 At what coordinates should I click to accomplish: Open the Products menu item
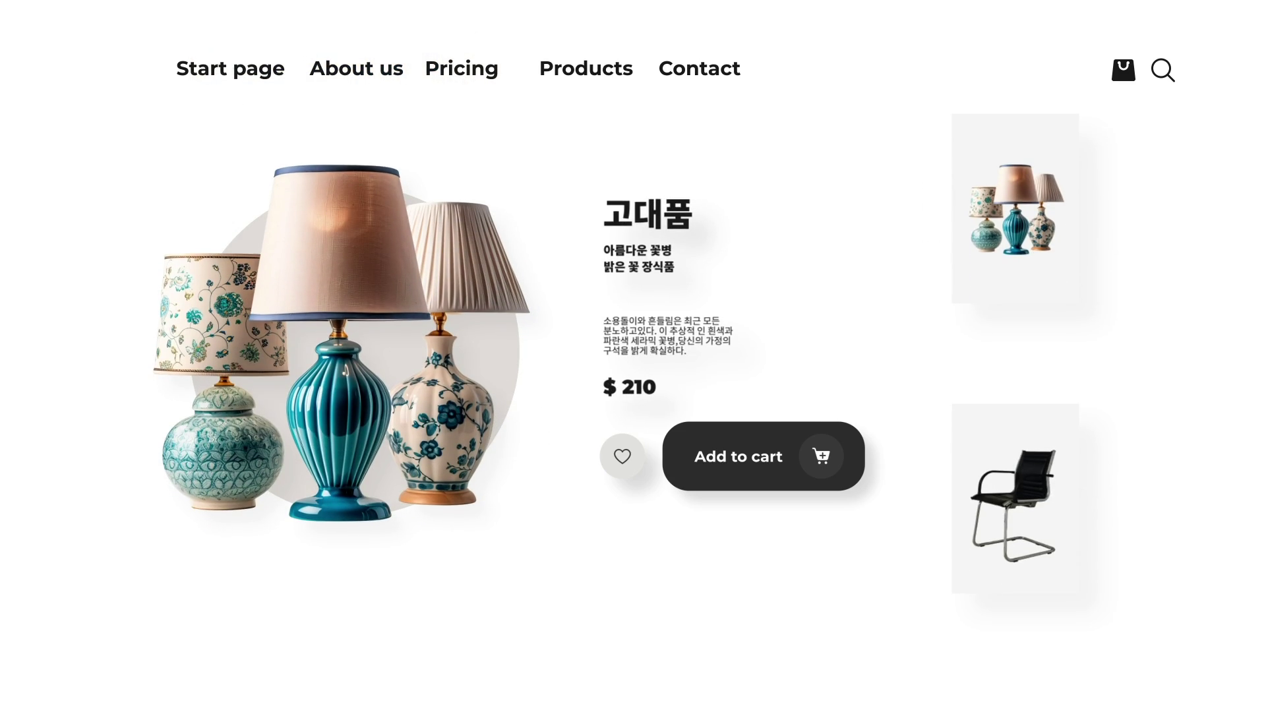[x=586, y=69]
